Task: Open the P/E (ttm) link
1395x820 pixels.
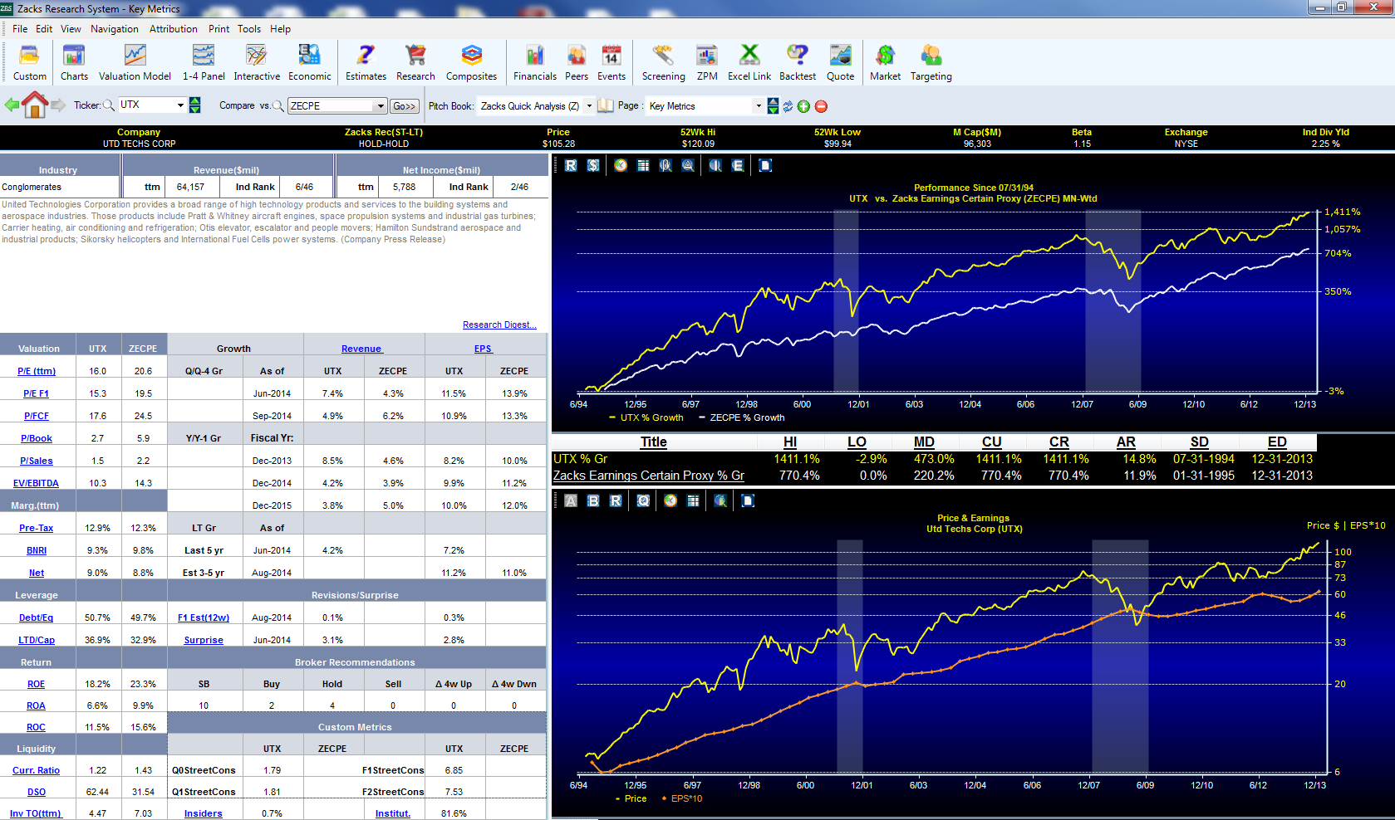Action: click(x=37, y=371)
